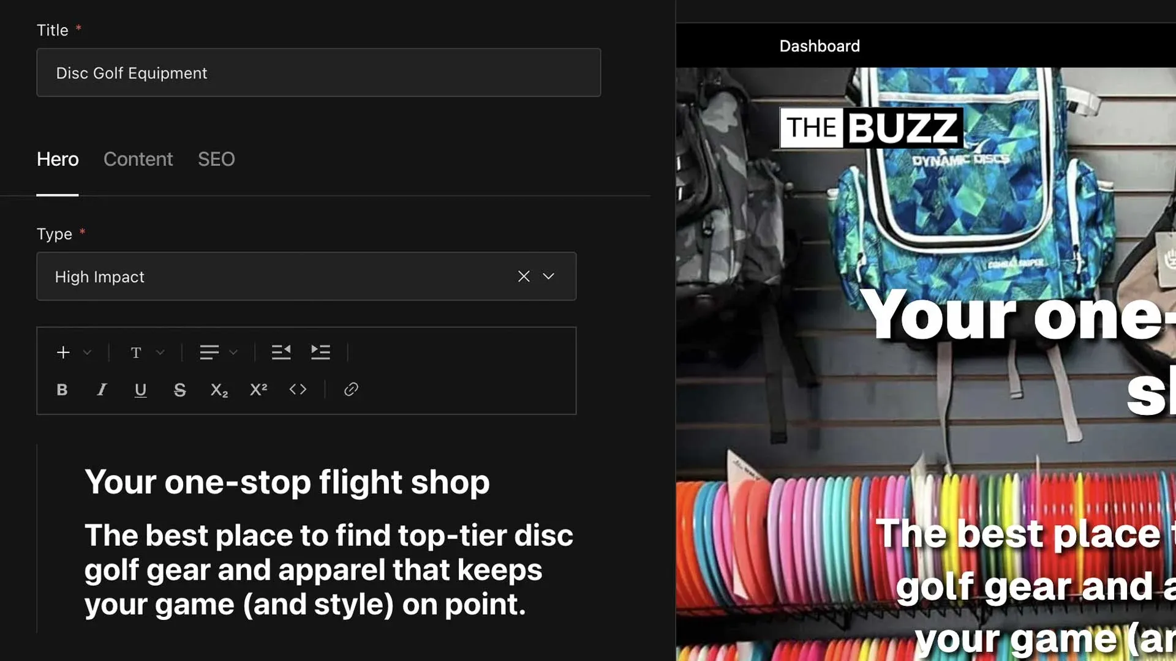This screenshot has width=1176, height=661.
Task: Click the Dashboard link in preview
Action: coord(820,46)
